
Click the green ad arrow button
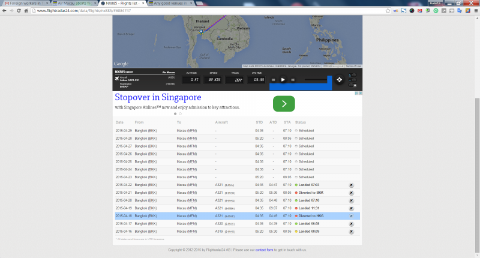coord(284,104)
